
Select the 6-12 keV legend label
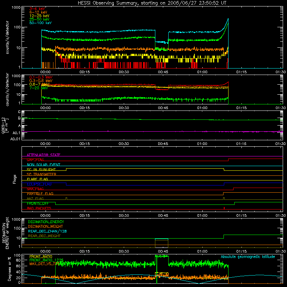pyautogui.click(x=38, y=12)
